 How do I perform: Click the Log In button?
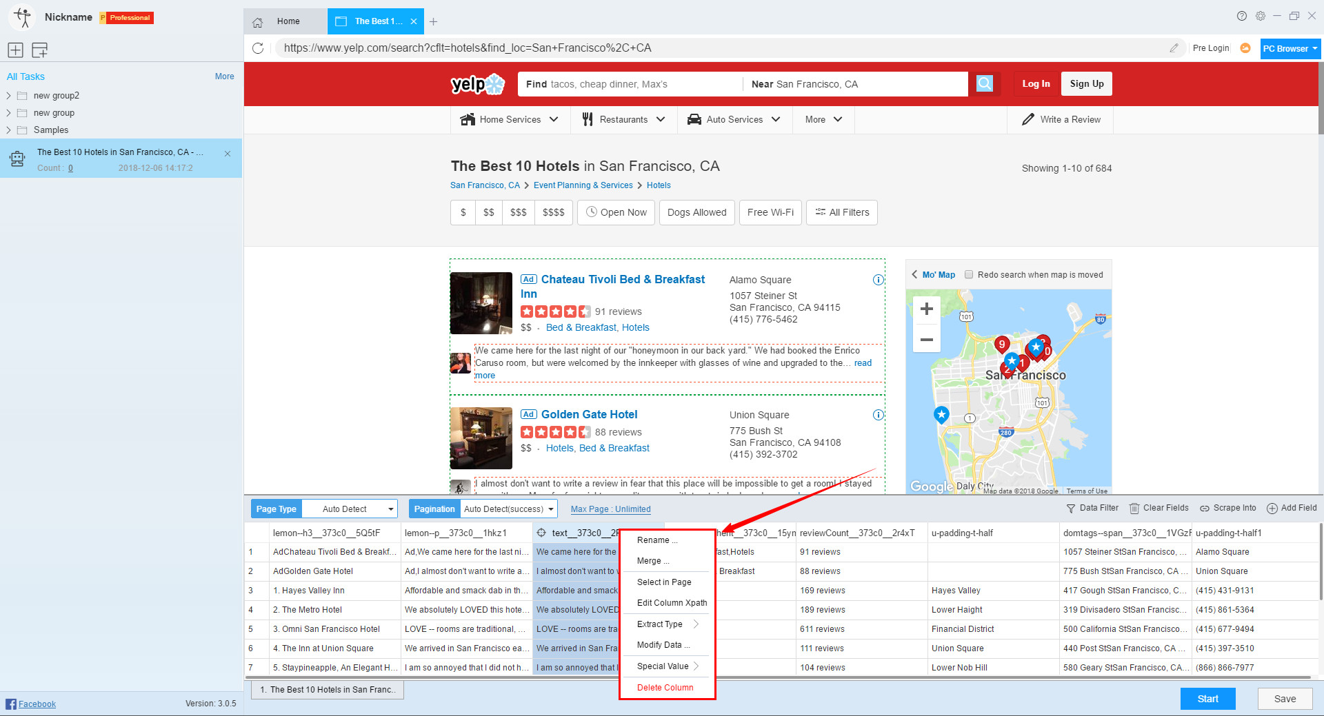(1036, 84)
